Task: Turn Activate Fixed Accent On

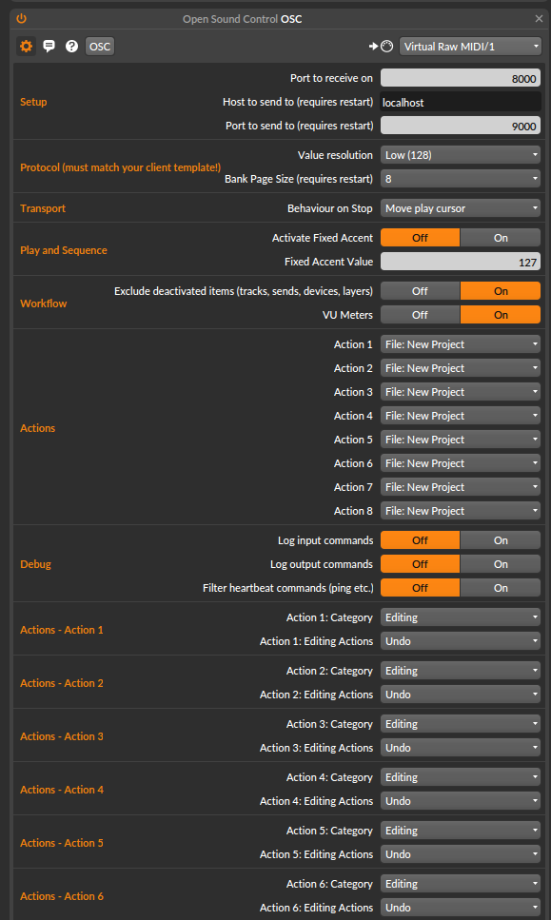Action: tap(501, 237)
